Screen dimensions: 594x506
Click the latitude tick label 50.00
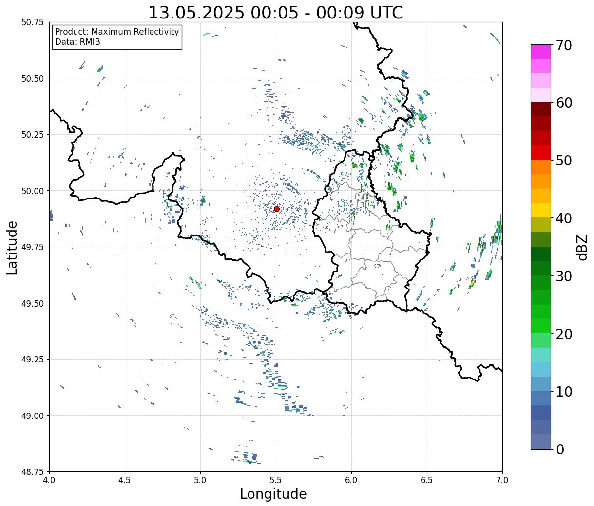click(x=33, y=191)
